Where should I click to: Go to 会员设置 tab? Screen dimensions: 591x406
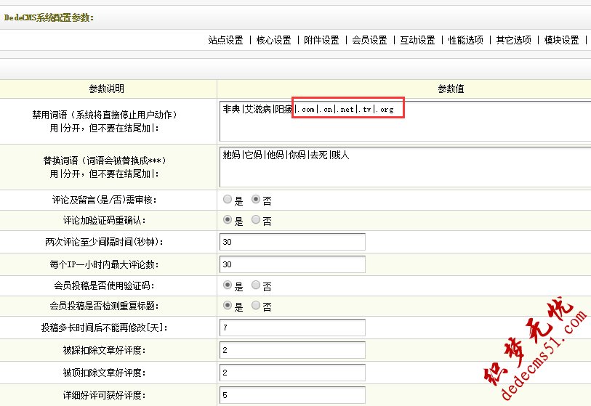(x=369, y=40)
